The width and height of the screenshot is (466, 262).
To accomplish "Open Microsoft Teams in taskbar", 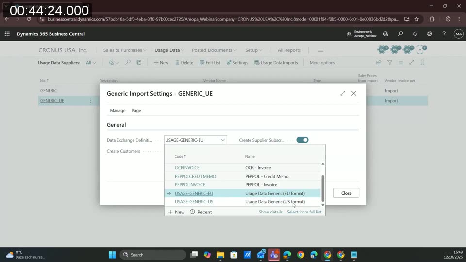I will [x=274, y=255].
